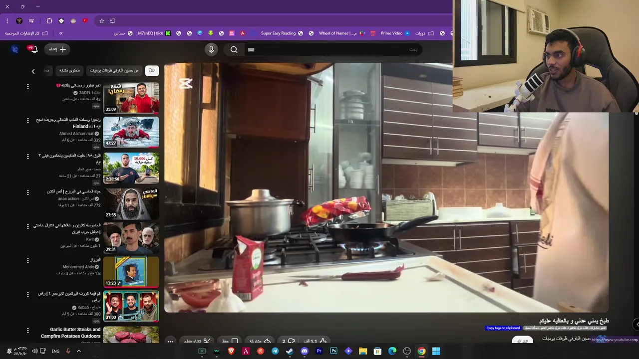The height and width of the screenshot is (359, 639).
Task: Open the Prime Video bookmark
Action: coord(395,33)
